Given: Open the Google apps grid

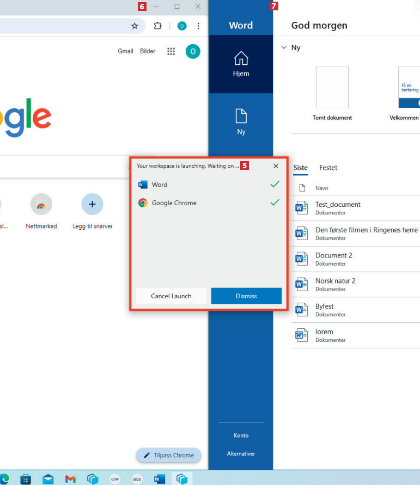Looking at the screenshot, I should point(171,51).
